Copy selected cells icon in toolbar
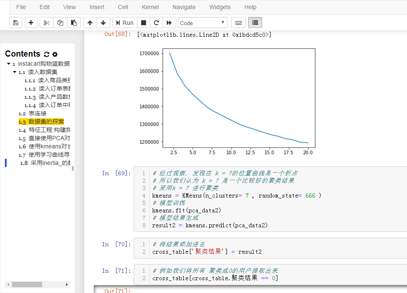This screenshot has height=293, width=407. point(60,23)
